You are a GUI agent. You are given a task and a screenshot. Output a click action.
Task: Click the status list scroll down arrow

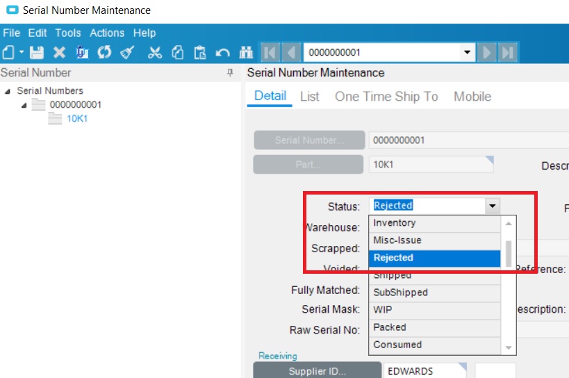[x=509, y=347]
